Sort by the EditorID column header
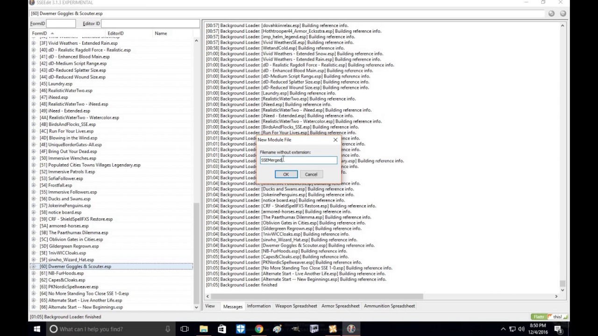The width and height of the screenshot is (598, 336). click(116, 34)
